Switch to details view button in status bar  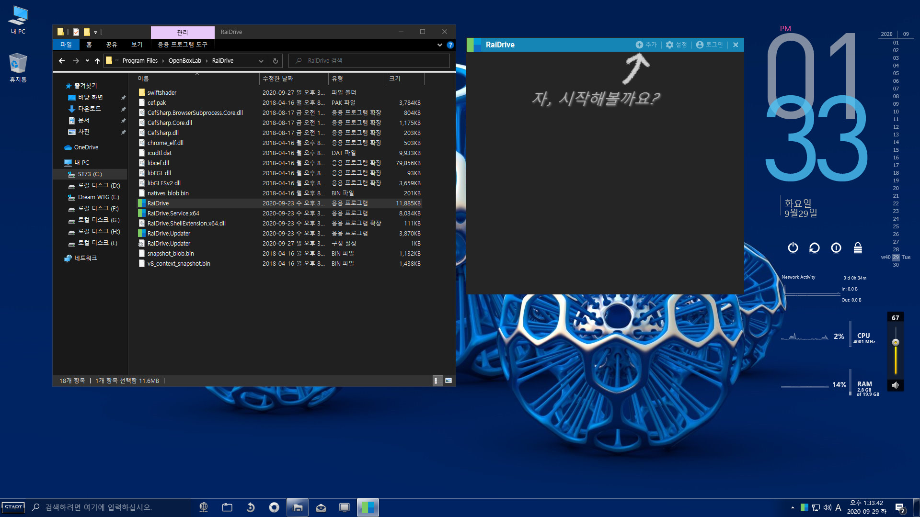[x=437, y=381]
